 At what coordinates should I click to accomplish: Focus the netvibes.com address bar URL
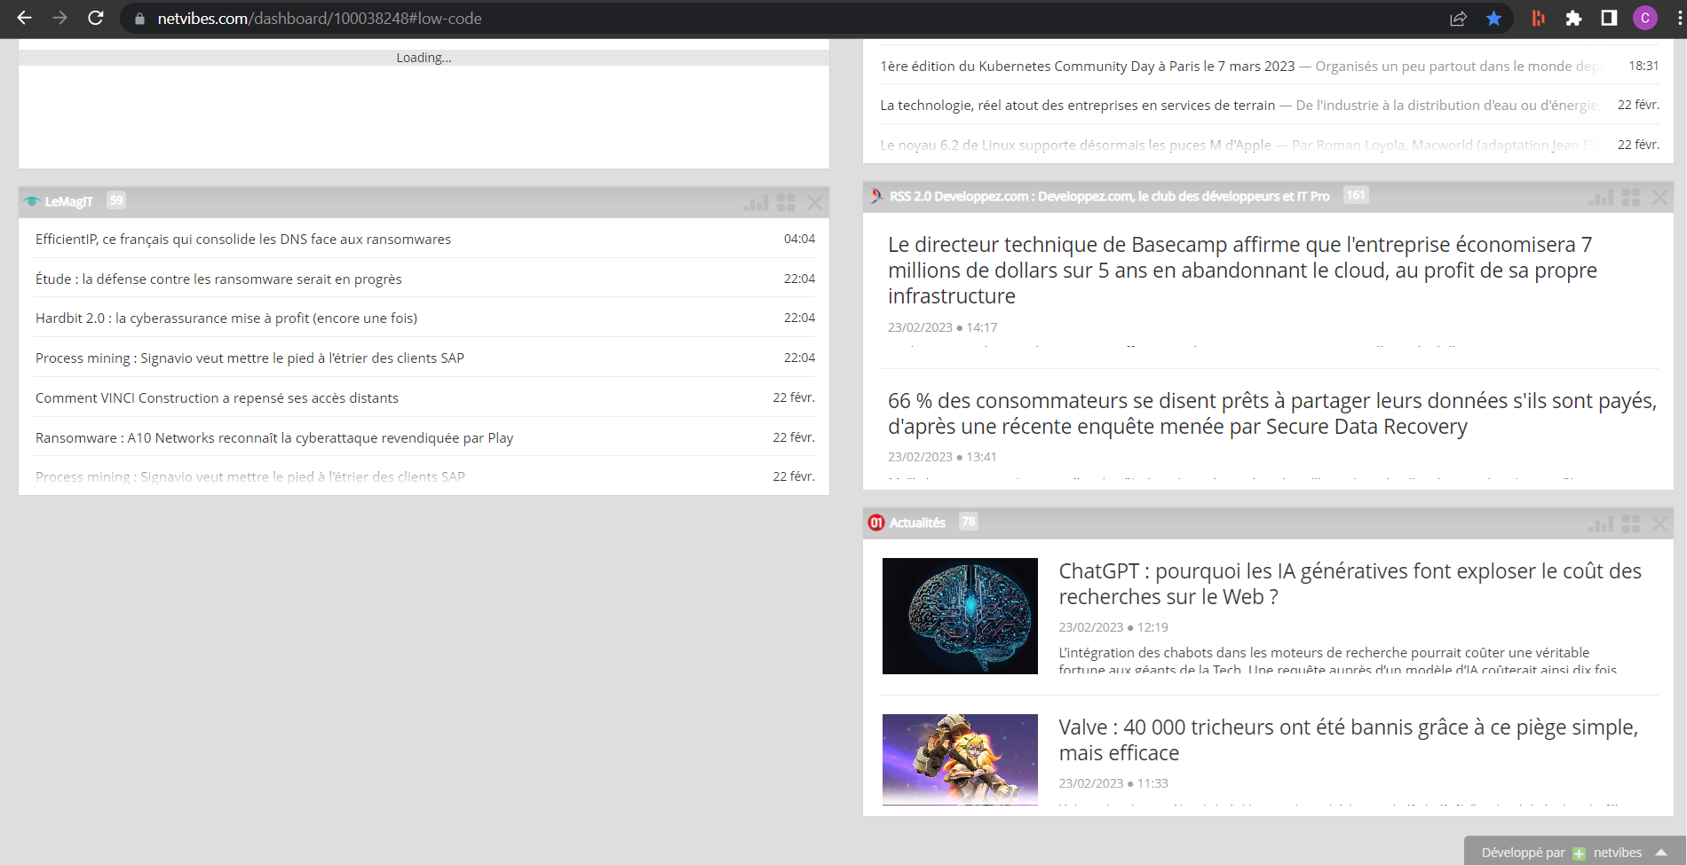[320, 19]
